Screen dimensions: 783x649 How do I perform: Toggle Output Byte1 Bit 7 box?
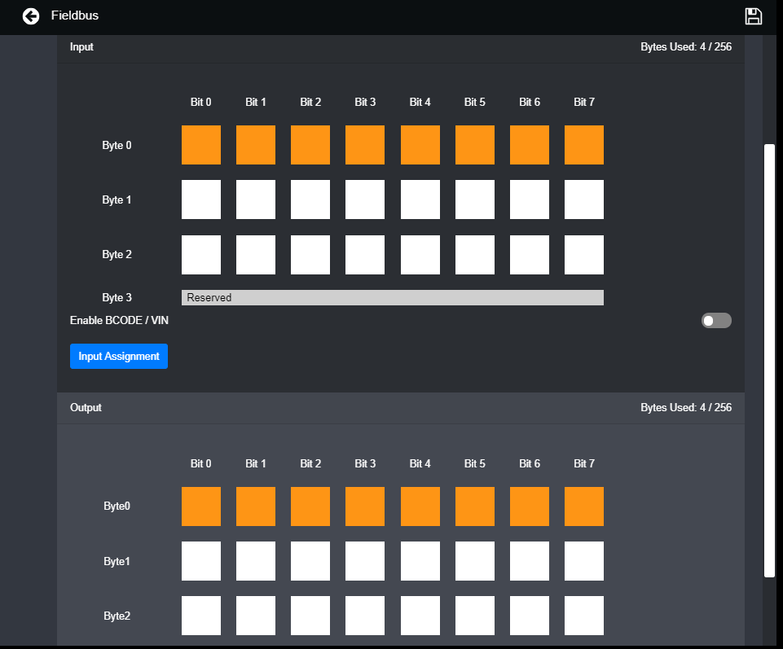584,561
